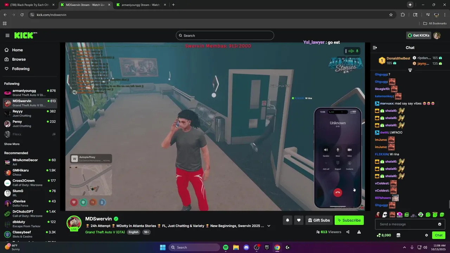Open armaniyoungg channel in Following list
Image resolution: width=450 pixels, height=253 pixels.
tap(30, 93)
